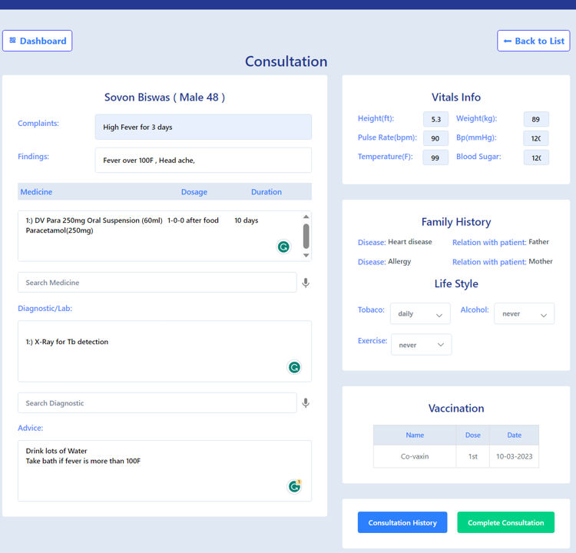This screenshot has height=553, width=576.
Task: Click the Grammarly icon in the Diagnostic/Lab box
Action: (294, 367)
